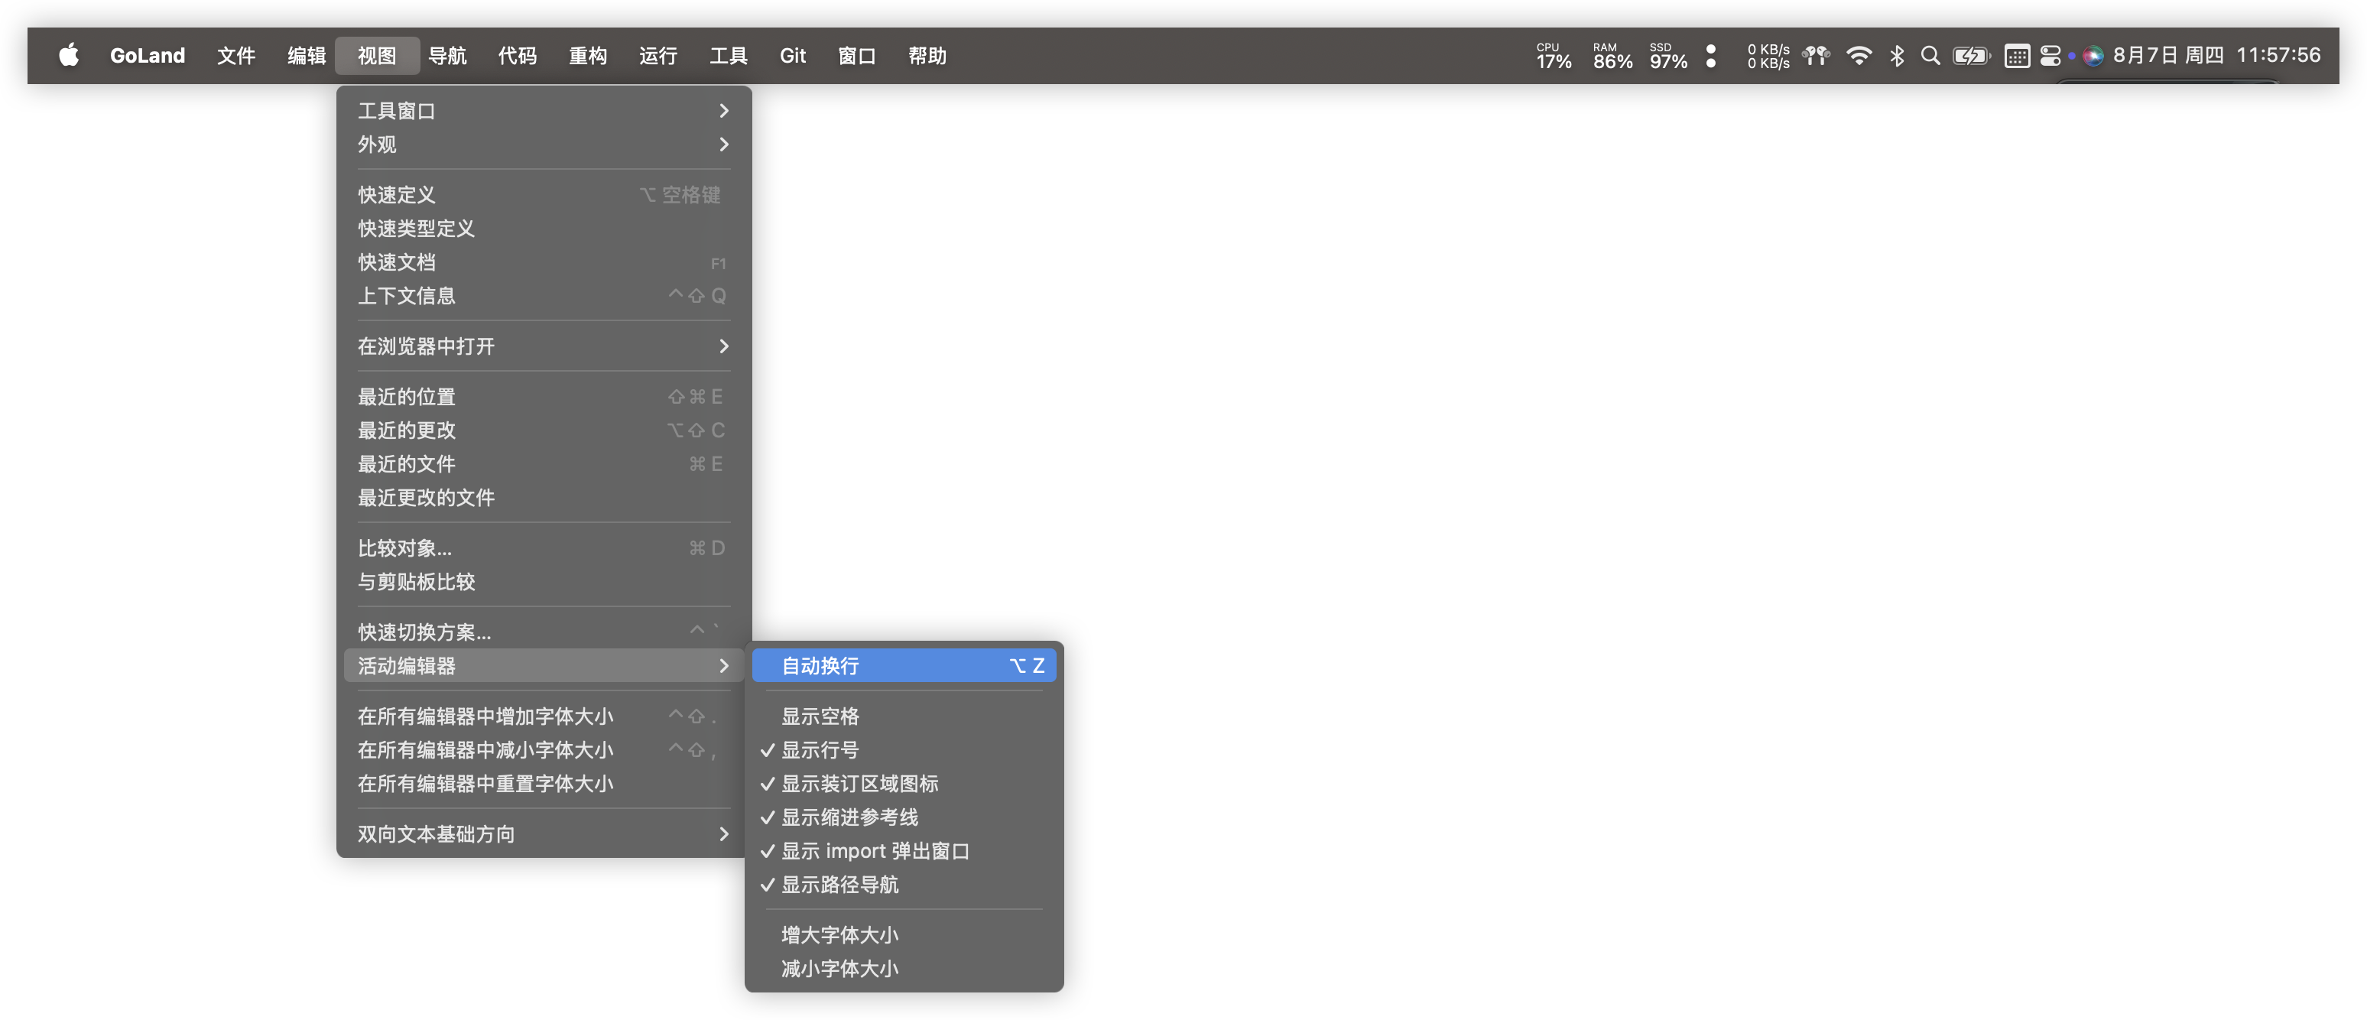Expand 在浏览器中打开 submenu

(x=543, y=346)
